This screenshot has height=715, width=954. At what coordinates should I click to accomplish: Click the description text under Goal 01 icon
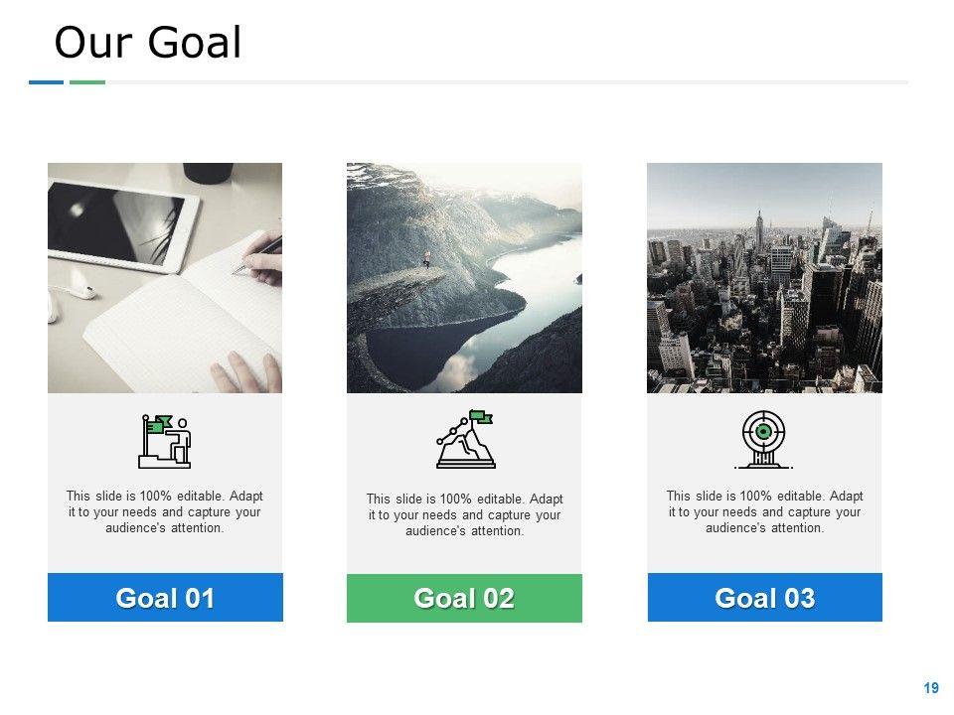coord(164,512)
